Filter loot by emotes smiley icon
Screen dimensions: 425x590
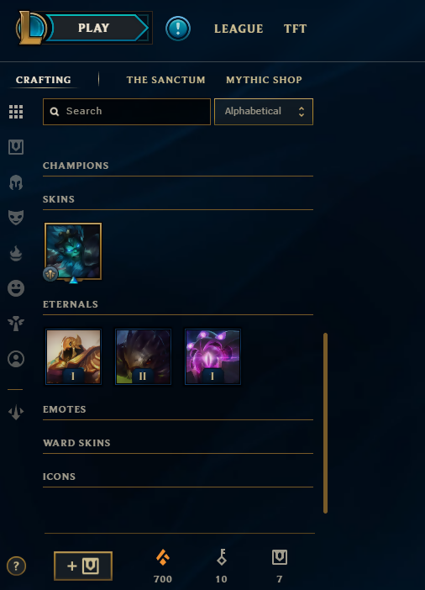click(x=16, y=288)
